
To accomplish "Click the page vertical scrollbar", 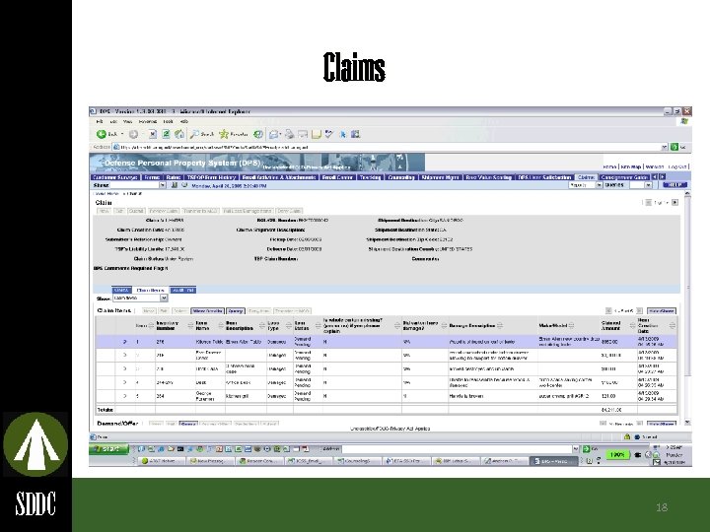I will coord(687,307).
